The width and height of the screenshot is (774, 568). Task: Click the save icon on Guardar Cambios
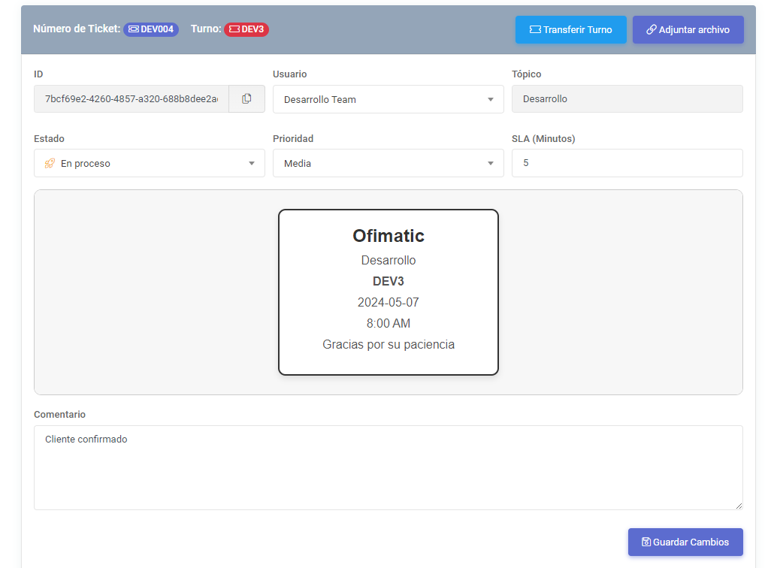click(x=646, y=542)
